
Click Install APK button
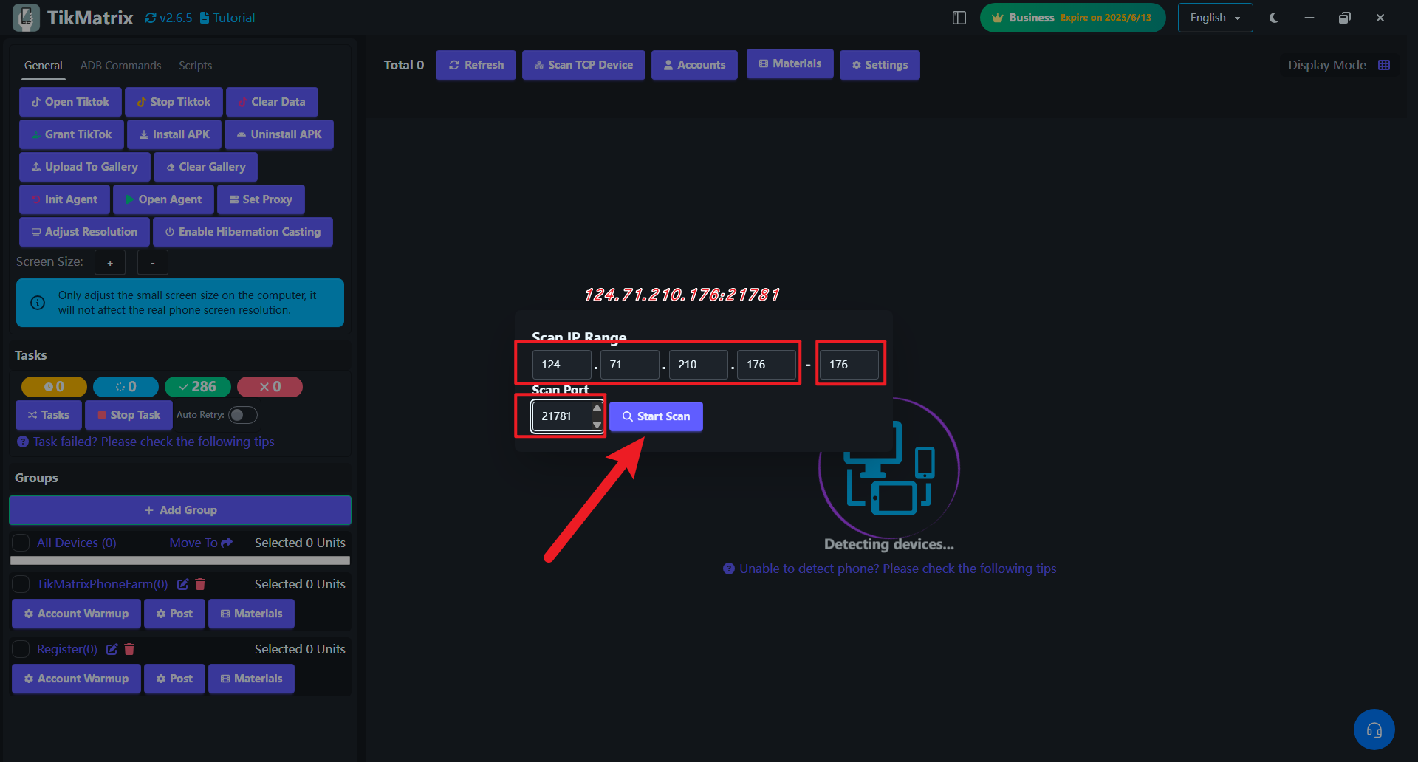(x=174, y=134)
